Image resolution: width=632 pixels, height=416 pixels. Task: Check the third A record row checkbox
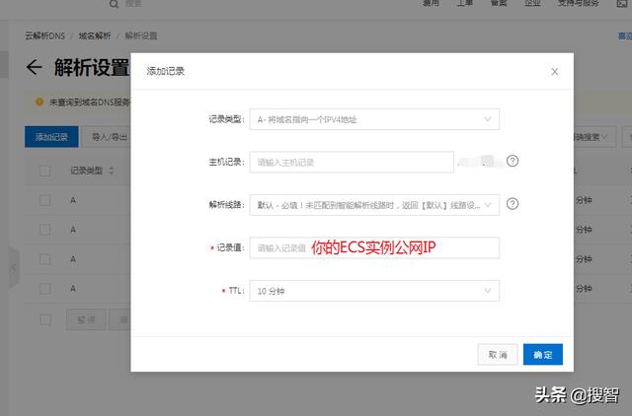[45, 258]
